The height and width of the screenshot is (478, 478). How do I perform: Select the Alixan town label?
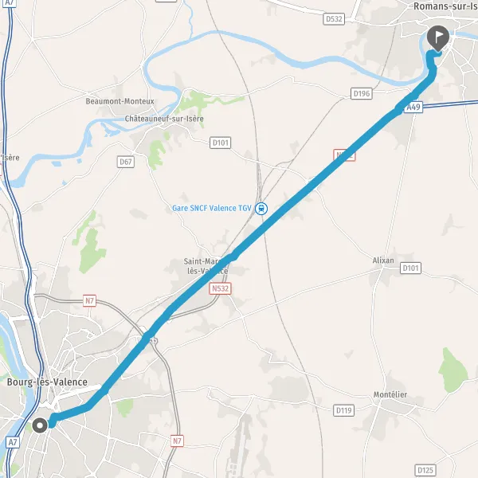(x=383, y=261)
